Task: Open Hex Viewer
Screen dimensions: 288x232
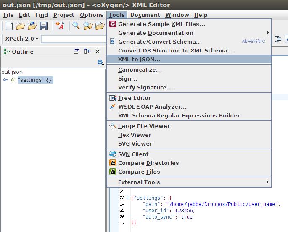Action: coord(189,135)
